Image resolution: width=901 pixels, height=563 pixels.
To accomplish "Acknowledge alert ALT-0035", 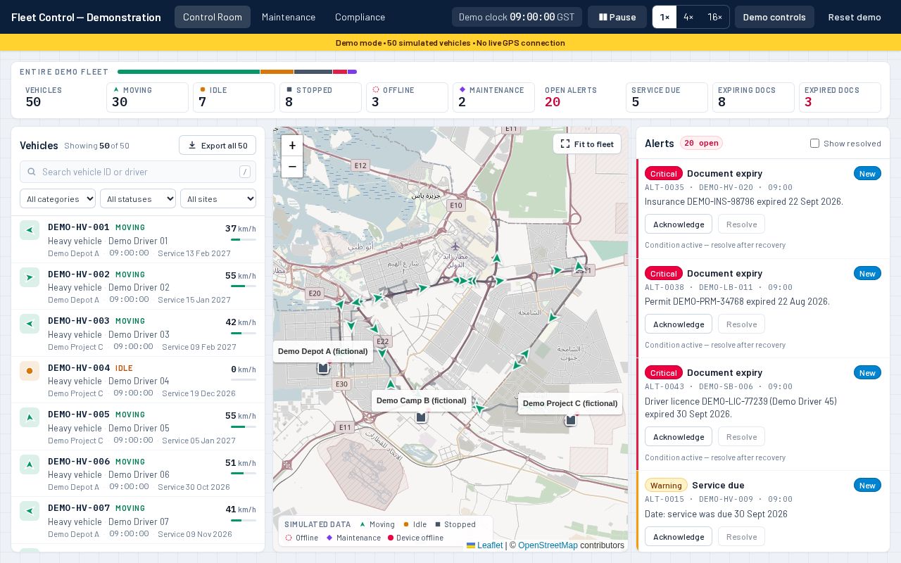I will click(679, 224).
